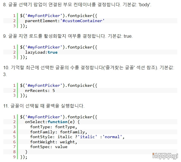
Task: Select the code line starting with "fontStyle: italic"
Action: pos(77,137)
